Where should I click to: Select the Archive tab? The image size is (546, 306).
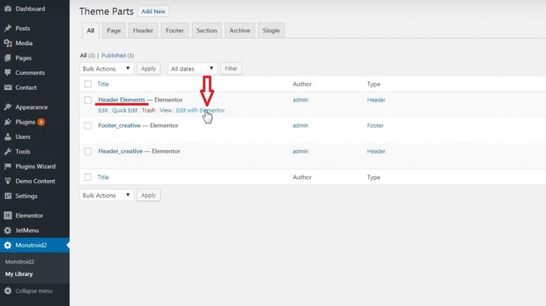point(239,30)
